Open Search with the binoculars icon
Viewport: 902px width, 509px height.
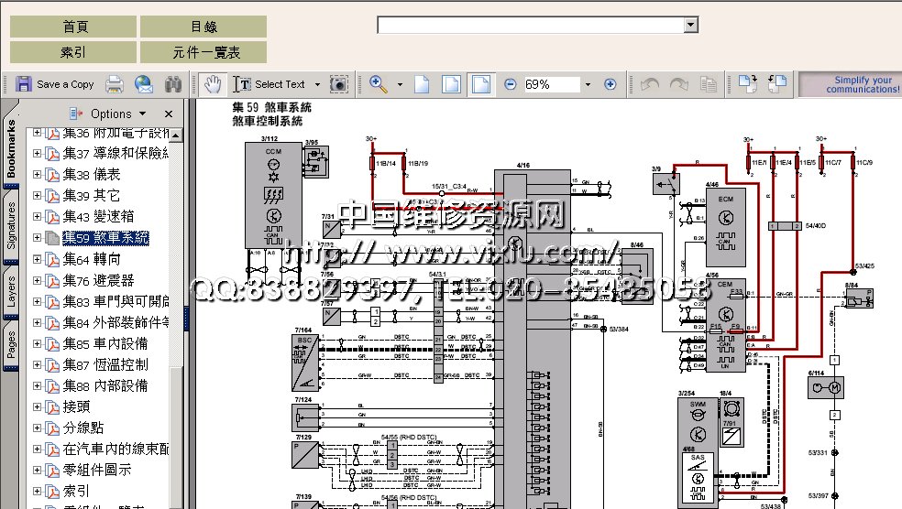click(x=172, y=84)
